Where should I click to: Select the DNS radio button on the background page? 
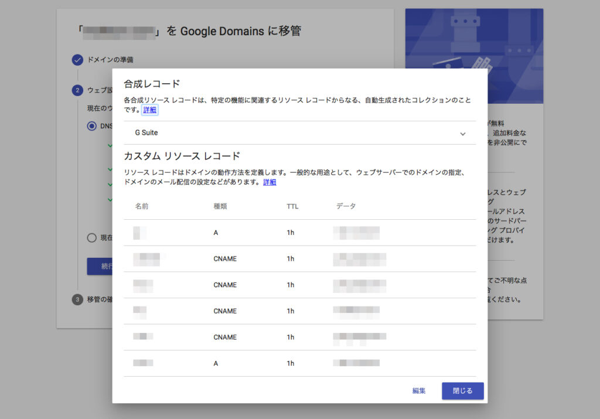91,126
